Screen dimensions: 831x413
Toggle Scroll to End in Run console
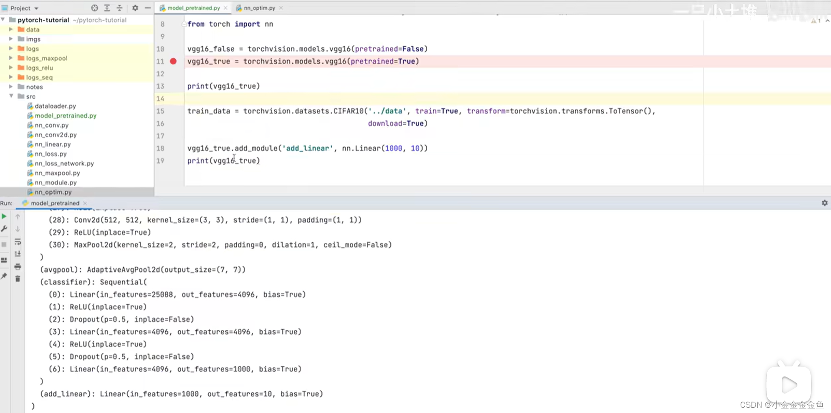click(18, 254)
